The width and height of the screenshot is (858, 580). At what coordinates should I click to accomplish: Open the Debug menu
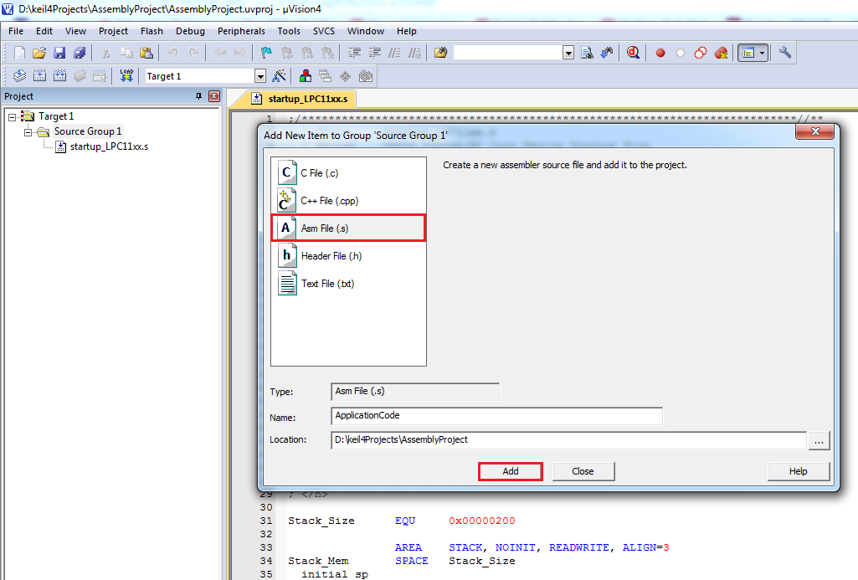point(190,31)
